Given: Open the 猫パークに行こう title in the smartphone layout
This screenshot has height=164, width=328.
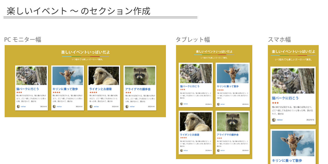Looking at the screenshot, I should tap(285, 98).
